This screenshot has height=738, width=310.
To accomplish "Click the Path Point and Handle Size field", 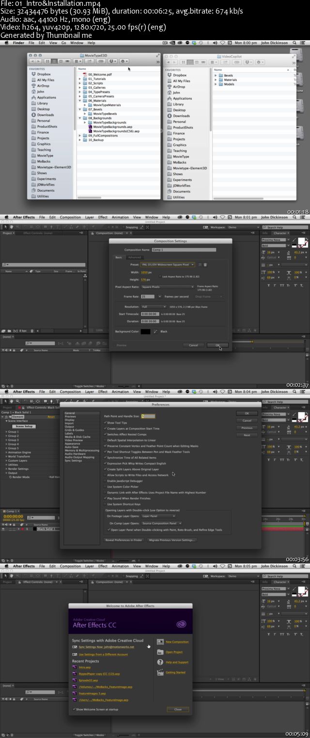I will point(148,416).
